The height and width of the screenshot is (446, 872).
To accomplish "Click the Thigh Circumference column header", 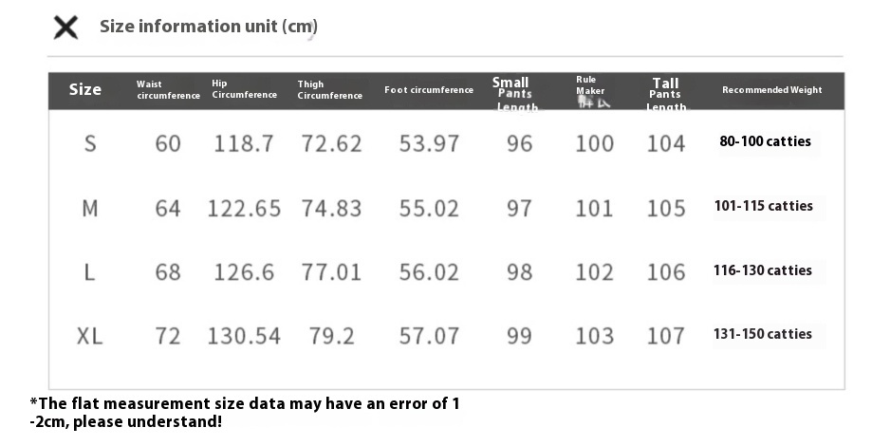I will [x=329, y=90].
